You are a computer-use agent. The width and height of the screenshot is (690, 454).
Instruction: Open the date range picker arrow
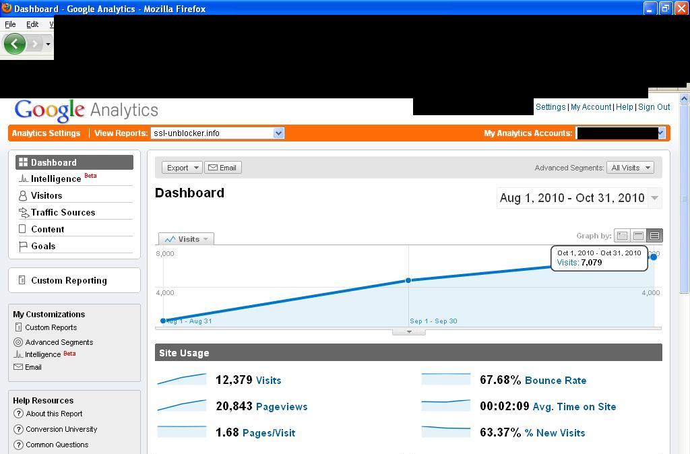[x=654, y=198]
